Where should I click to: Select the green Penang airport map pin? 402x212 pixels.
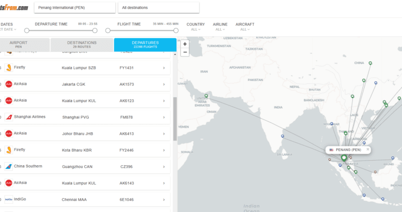pos(344,158)
